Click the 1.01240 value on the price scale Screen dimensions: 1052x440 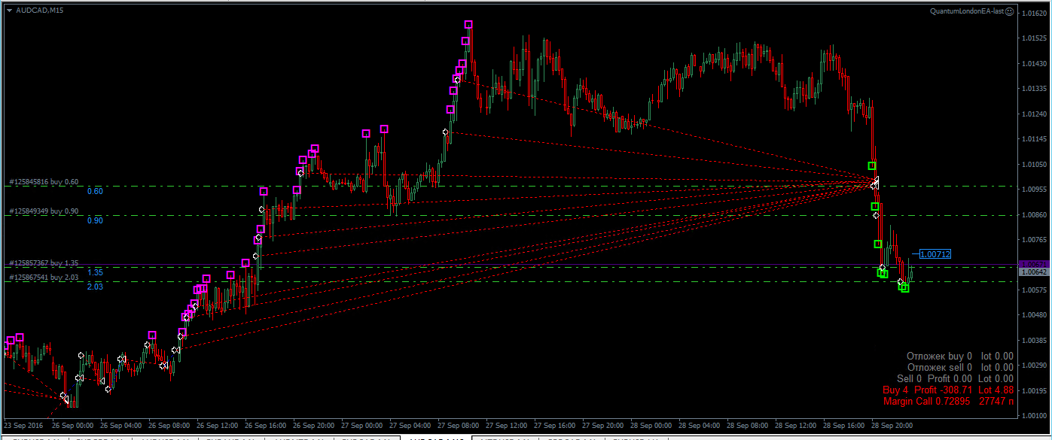(1034, 114)
